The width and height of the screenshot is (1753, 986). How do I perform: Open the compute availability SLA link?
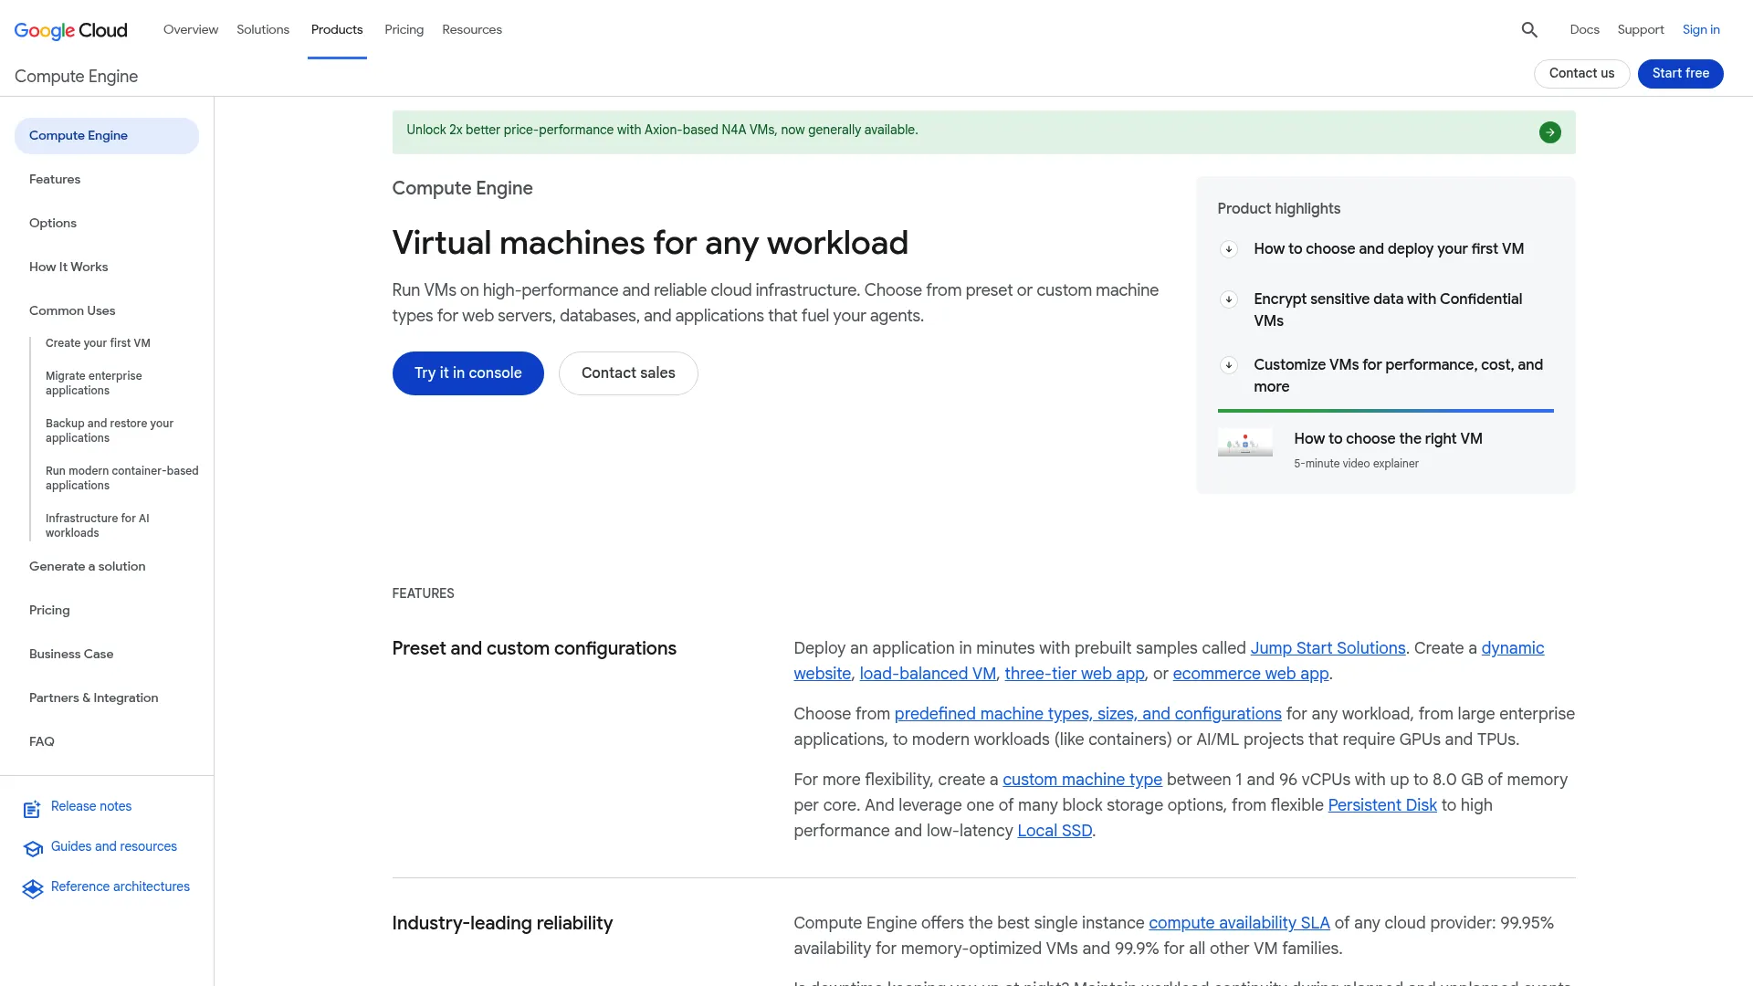pyautogui.click(x=1239, y=924)
